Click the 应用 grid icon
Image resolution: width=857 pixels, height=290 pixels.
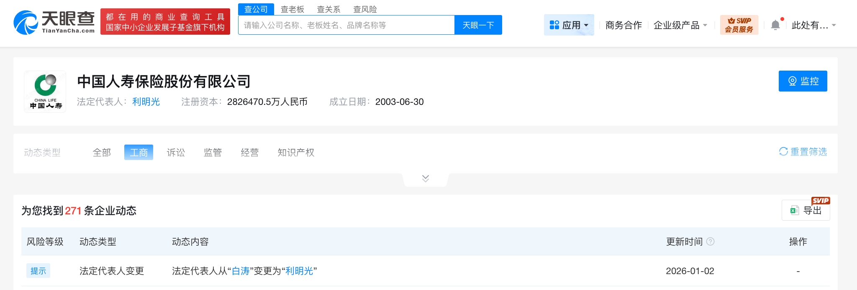pyautogui.click(x=554, y=25)
